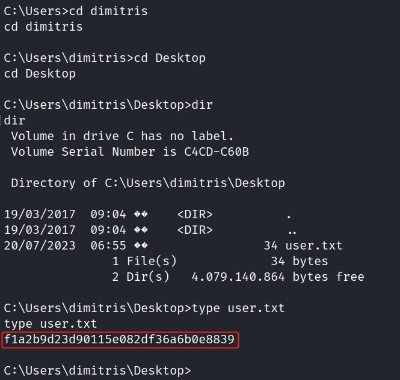Click the 06:55 timestamp of user.txt

[x=108, y=246]
